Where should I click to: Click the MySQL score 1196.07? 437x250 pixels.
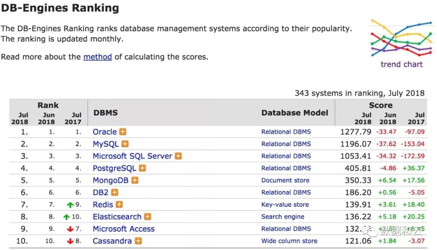point(356,144)
